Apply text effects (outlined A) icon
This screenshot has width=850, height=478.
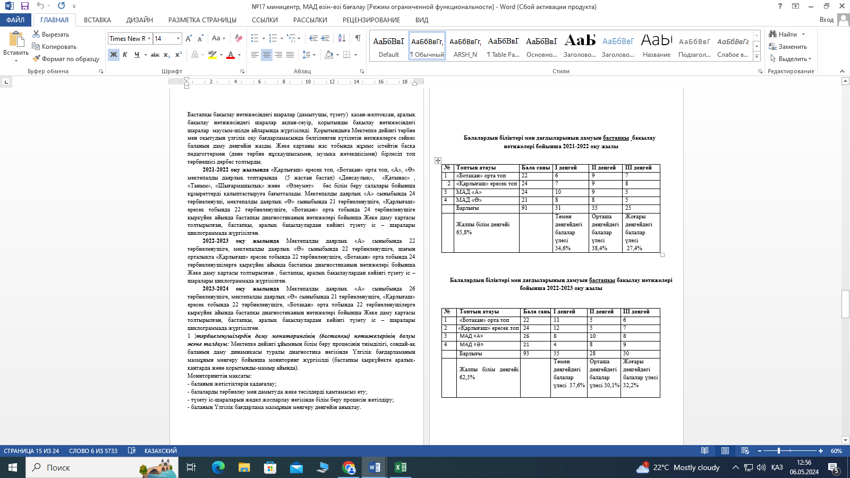point(195,55)
